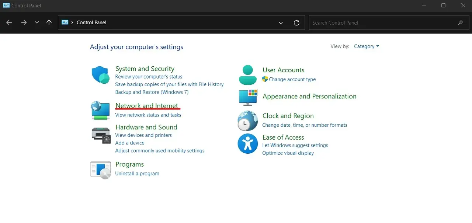Image resolution: width=472 pixels, height=223 pixels.
Task: Expand the address bar history dropdown
Action: [281, 22]
